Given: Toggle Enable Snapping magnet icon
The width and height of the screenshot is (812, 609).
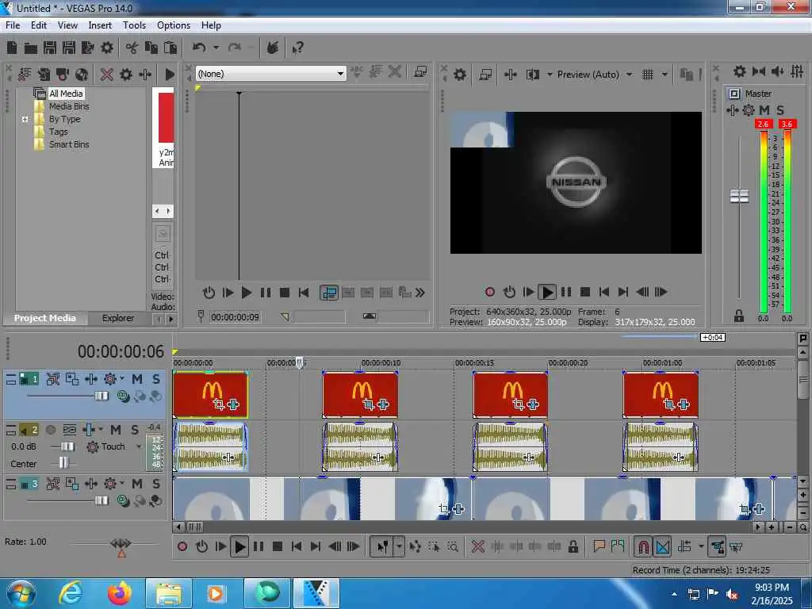Looking at the screenshot, I should click(643, 546).
